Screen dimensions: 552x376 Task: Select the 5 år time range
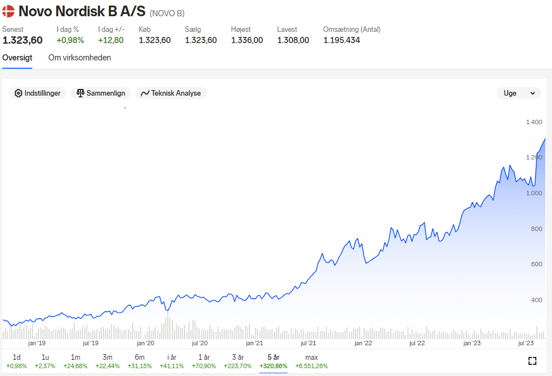click(273, 361)
